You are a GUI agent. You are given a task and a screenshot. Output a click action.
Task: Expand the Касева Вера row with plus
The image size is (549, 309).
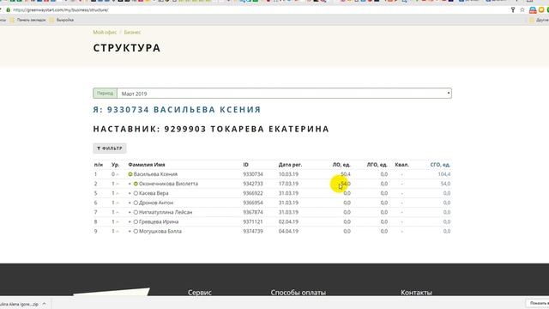[x=130, y=193]
